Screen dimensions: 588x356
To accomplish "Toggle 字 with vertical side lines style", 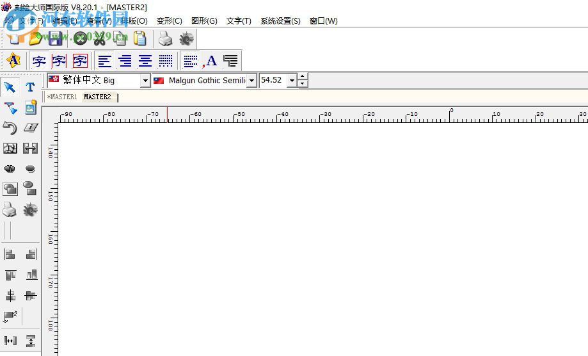I will tap(60, 61).
